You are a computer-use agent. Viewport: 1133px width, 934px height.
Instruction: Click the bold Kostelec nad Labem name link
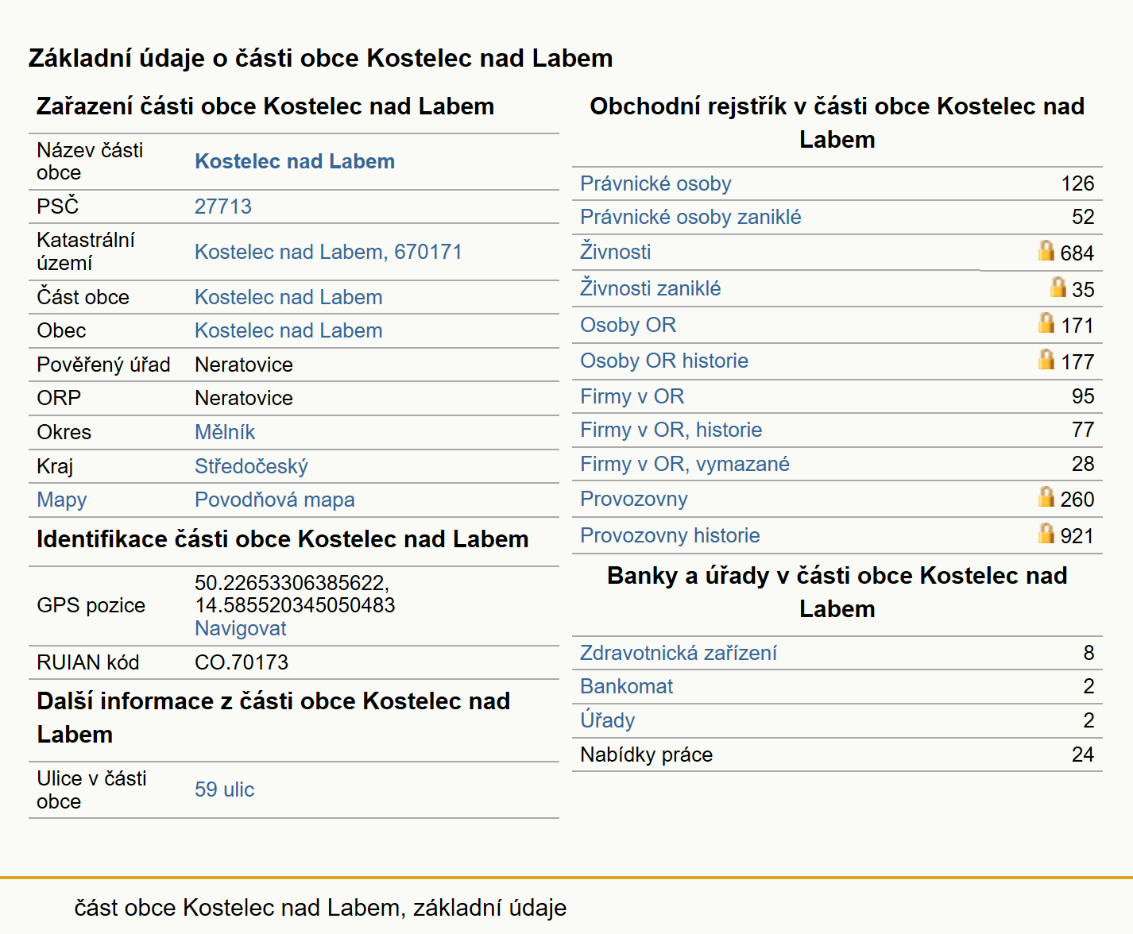[295, 161]
